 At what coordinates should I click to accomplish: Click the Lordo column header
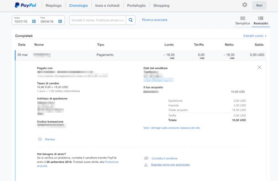pyautogui.click(x=169, y=45)
